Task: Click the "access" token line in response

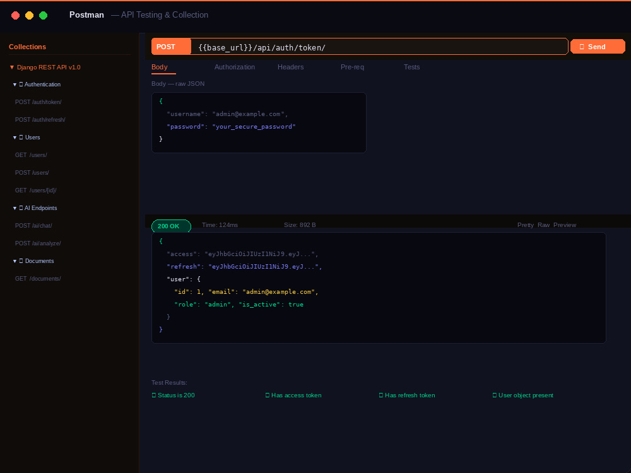Action: coord(243,254)
